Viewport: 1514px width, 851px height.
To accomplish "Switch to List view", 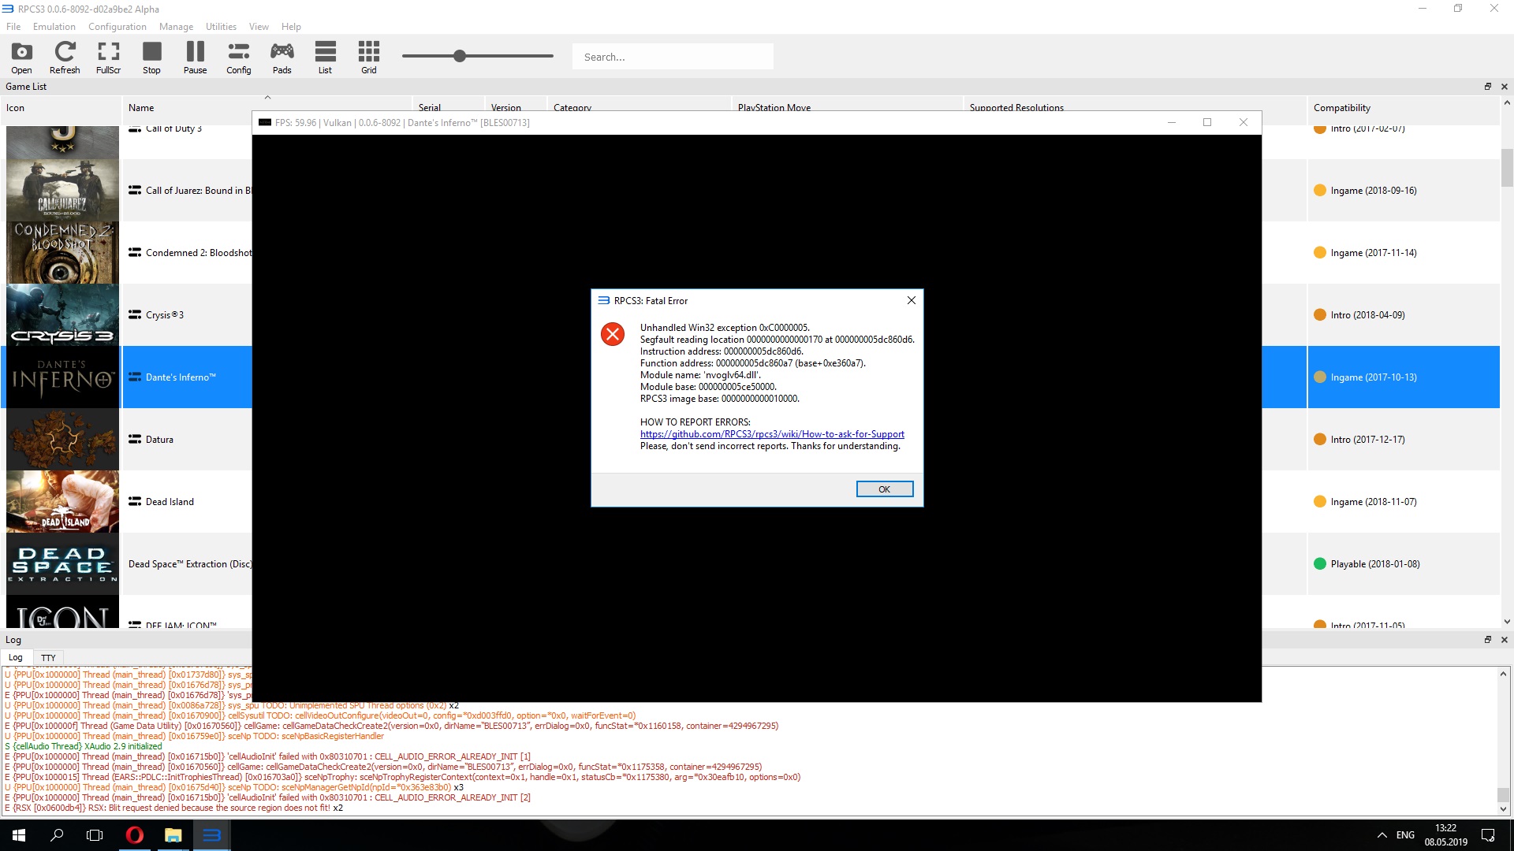I will [x=325, y=58].
